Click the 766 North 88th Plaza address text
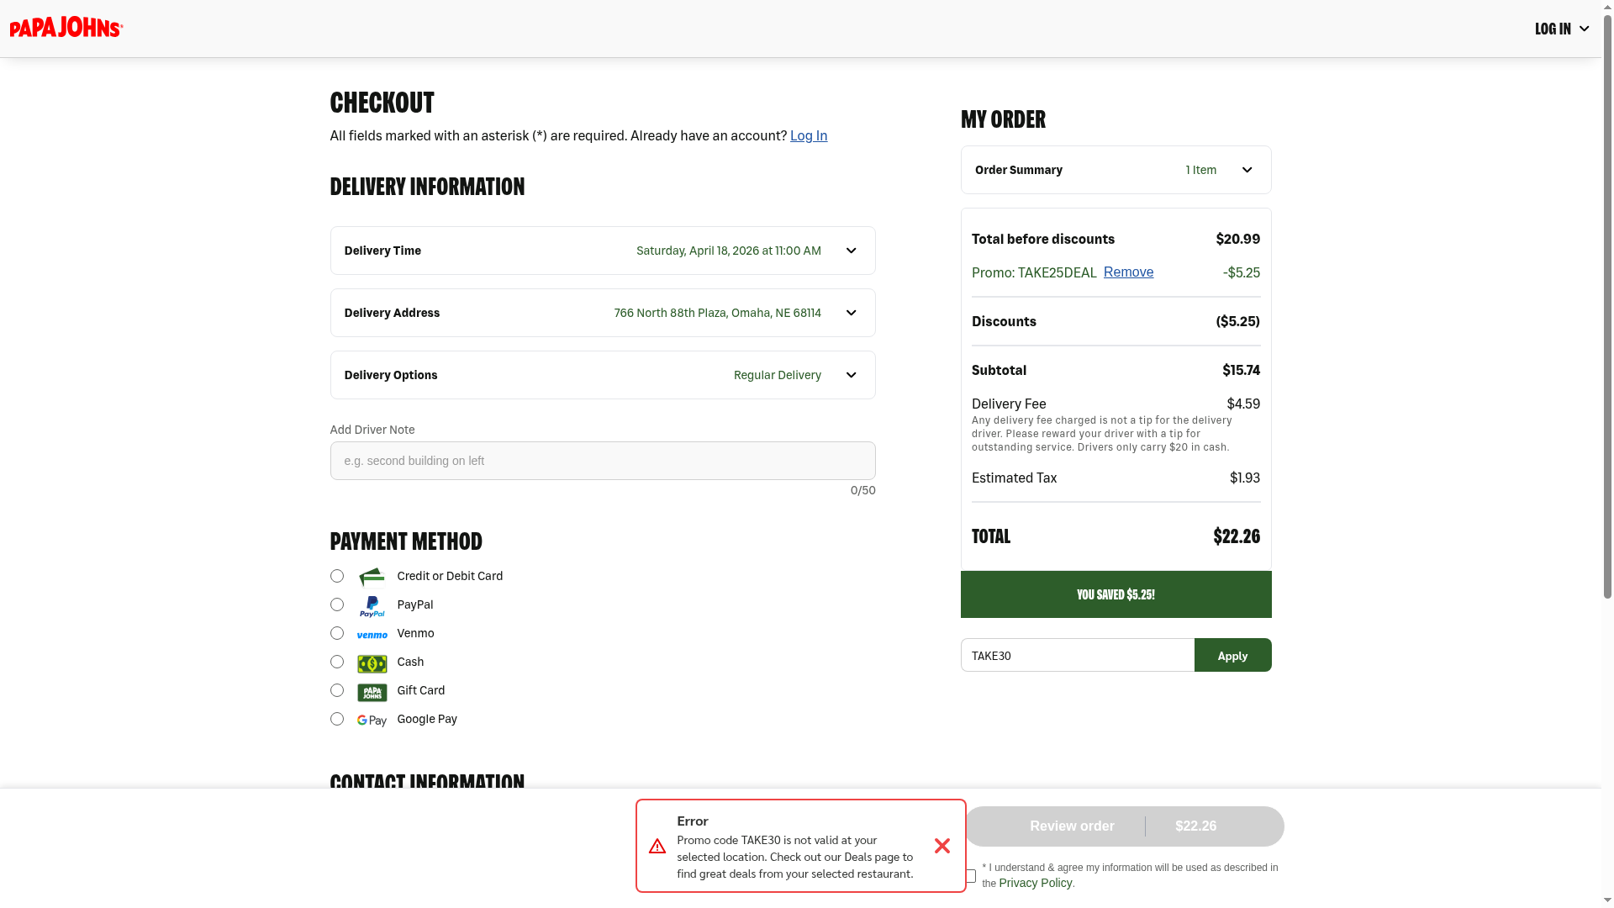 coord(717,313)
